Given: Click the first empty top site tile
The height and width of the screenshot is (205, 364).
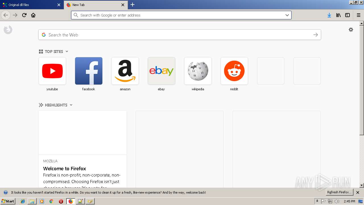Looking at the screenshot, I should point(271,71).
